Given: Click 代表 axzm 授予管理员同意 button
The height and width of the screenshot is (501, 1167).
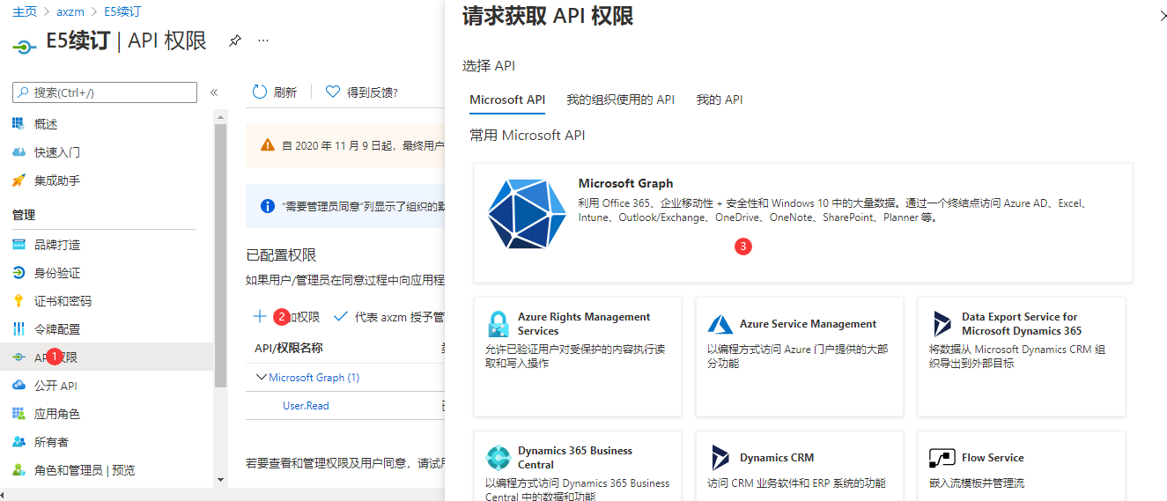Looking at the screenshot, I should [389, 316].
